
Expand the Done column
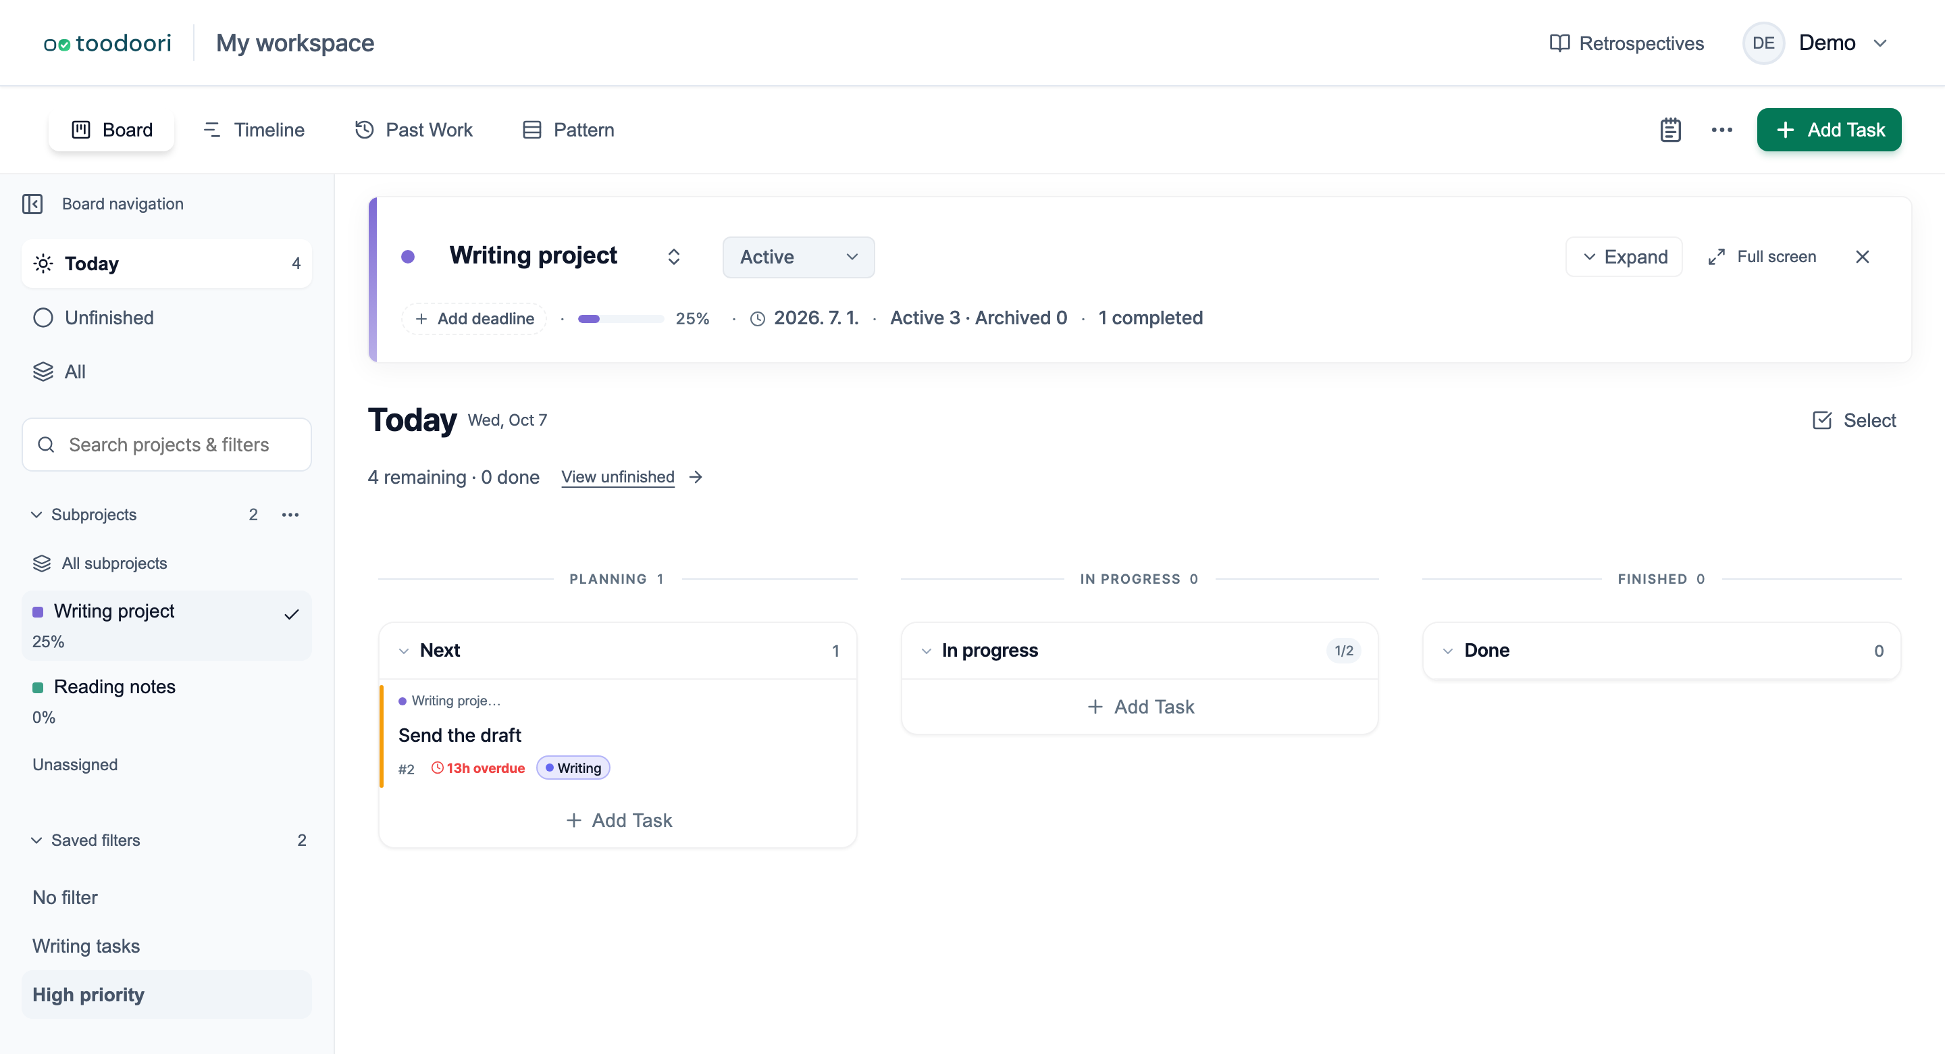1447,651
